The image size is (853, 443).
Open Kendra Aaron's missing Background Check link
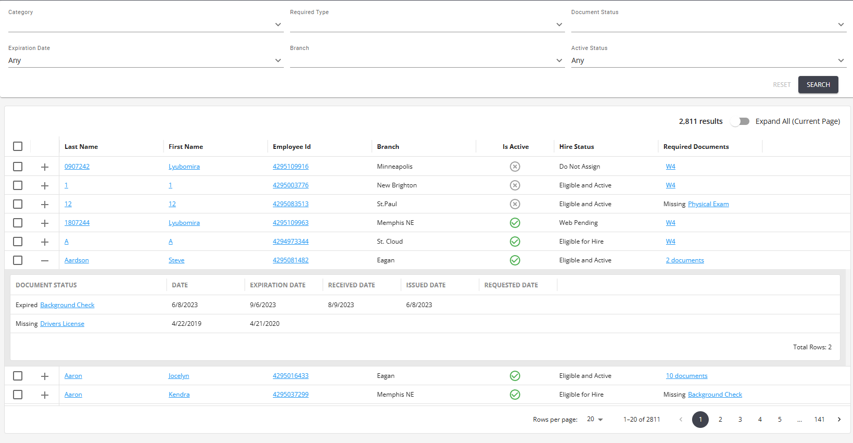coord(715,395)
